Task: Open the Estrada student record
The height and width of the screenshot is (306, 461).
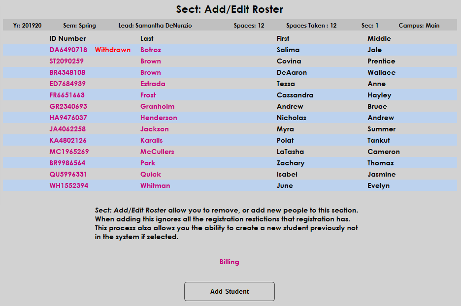Action: coord(153,84)
